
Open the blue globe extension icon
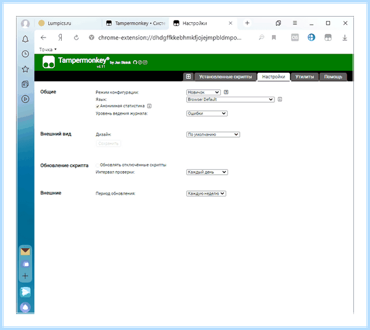(x=311, y=38)
